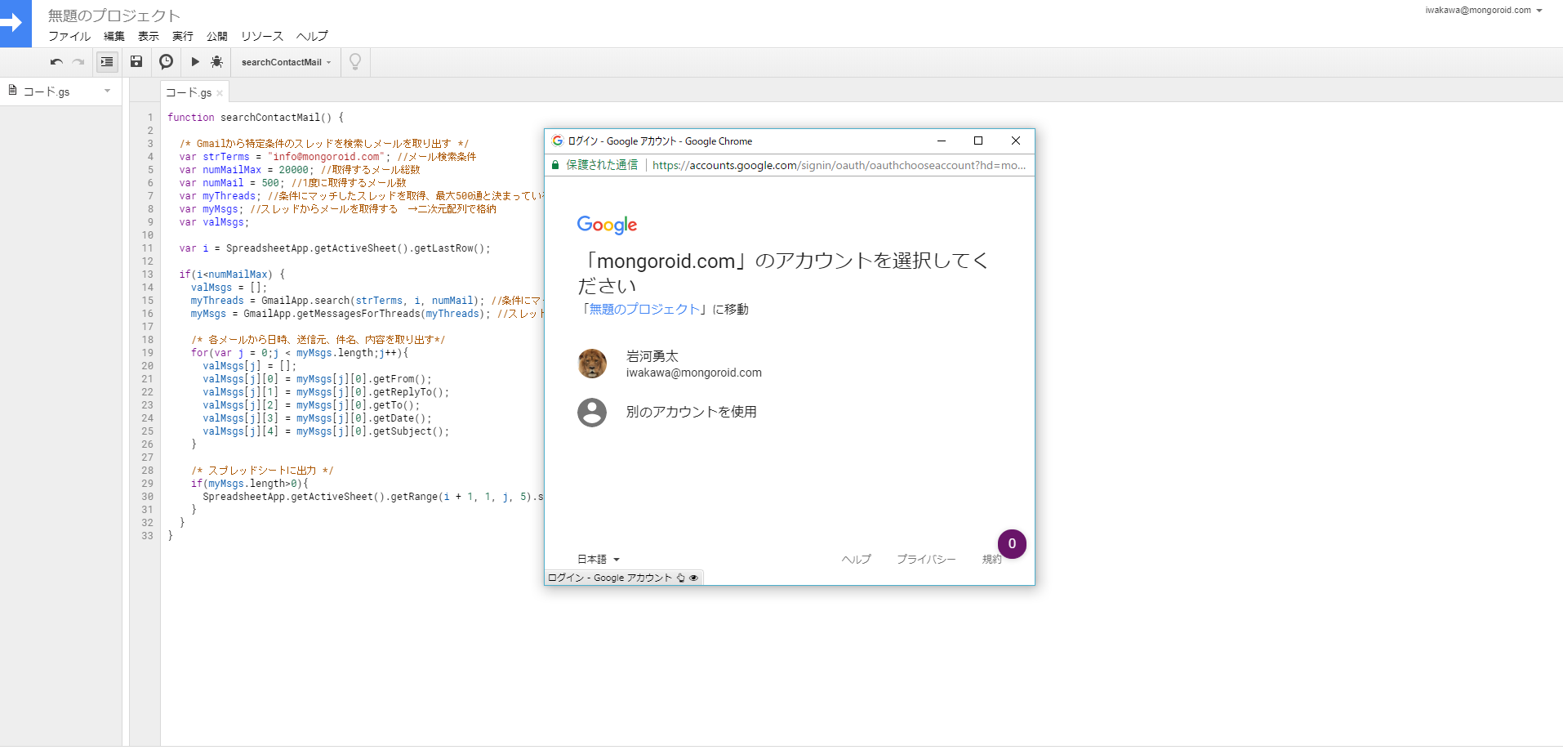1563x750 pixels.
Task: Save the project with disk icon
Action: click(x=136, y=62)
